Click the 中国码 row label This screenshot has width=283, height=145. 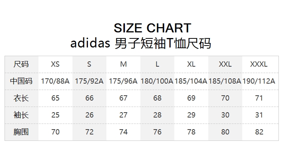[21, 81]
